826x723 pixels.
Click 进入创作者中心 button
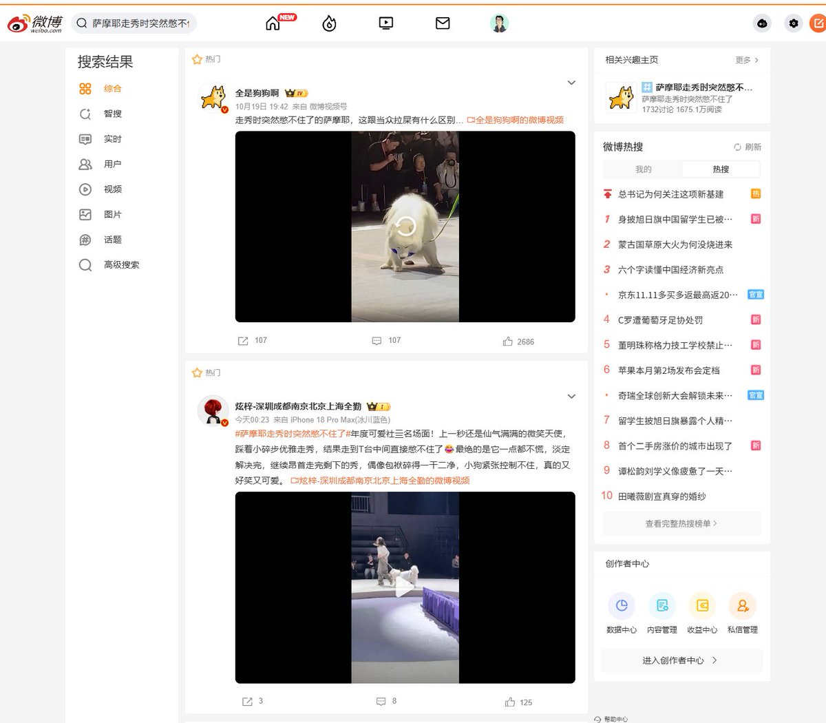pyautogui.click(x=681, y=660)
